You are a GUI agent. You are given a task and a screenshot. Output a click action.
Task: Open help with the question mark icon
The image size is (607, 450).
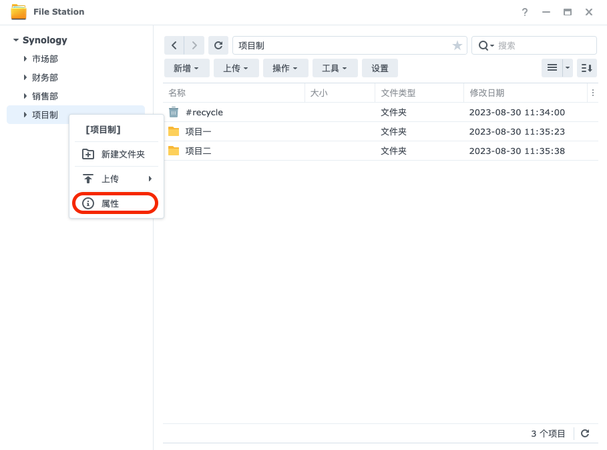click(x=524, y=12)
